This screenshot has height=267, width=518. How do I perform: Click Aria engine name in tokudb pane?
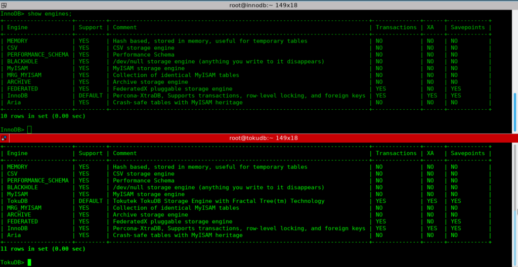[14, 235]
